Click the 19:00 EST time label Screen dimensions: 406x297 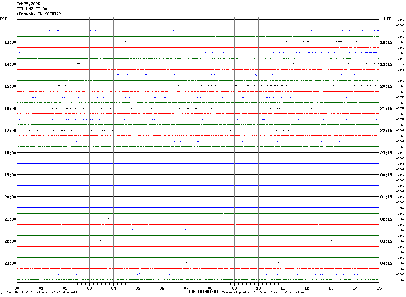tap(10, 175)
